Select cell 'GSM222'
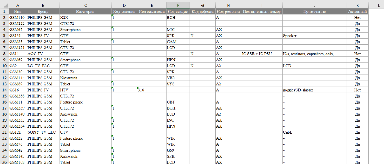 click(x=18, y=24)
